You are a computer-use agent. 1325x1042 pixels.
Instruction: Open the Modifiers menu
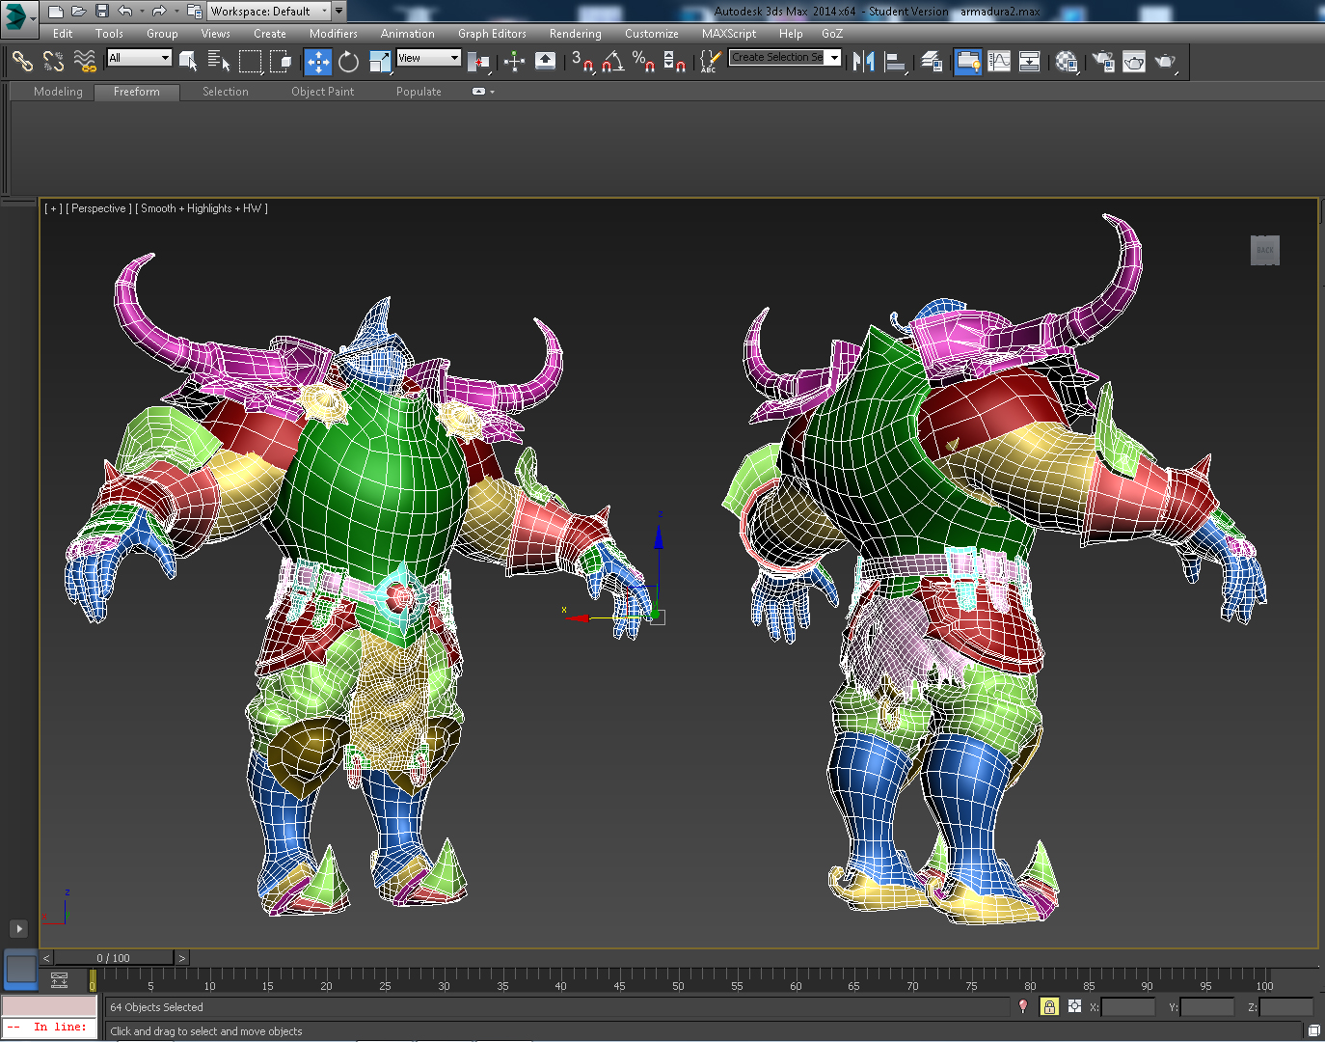334,34
